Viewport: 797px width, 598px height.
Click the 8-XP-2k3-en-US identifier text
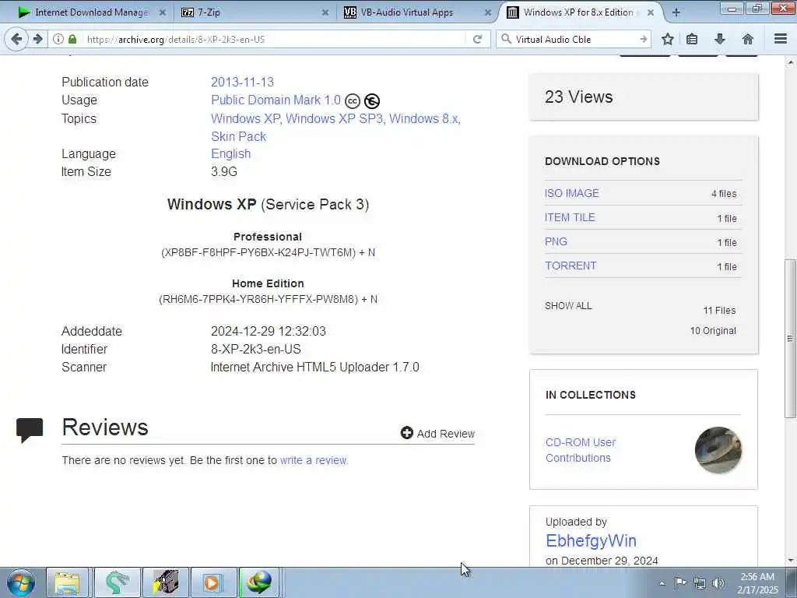click(255, 349)
